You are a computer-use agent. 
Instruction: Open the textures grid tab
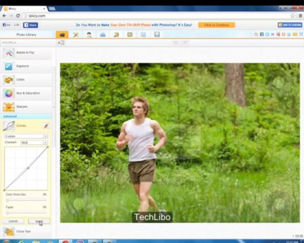(x=143, y=35)
